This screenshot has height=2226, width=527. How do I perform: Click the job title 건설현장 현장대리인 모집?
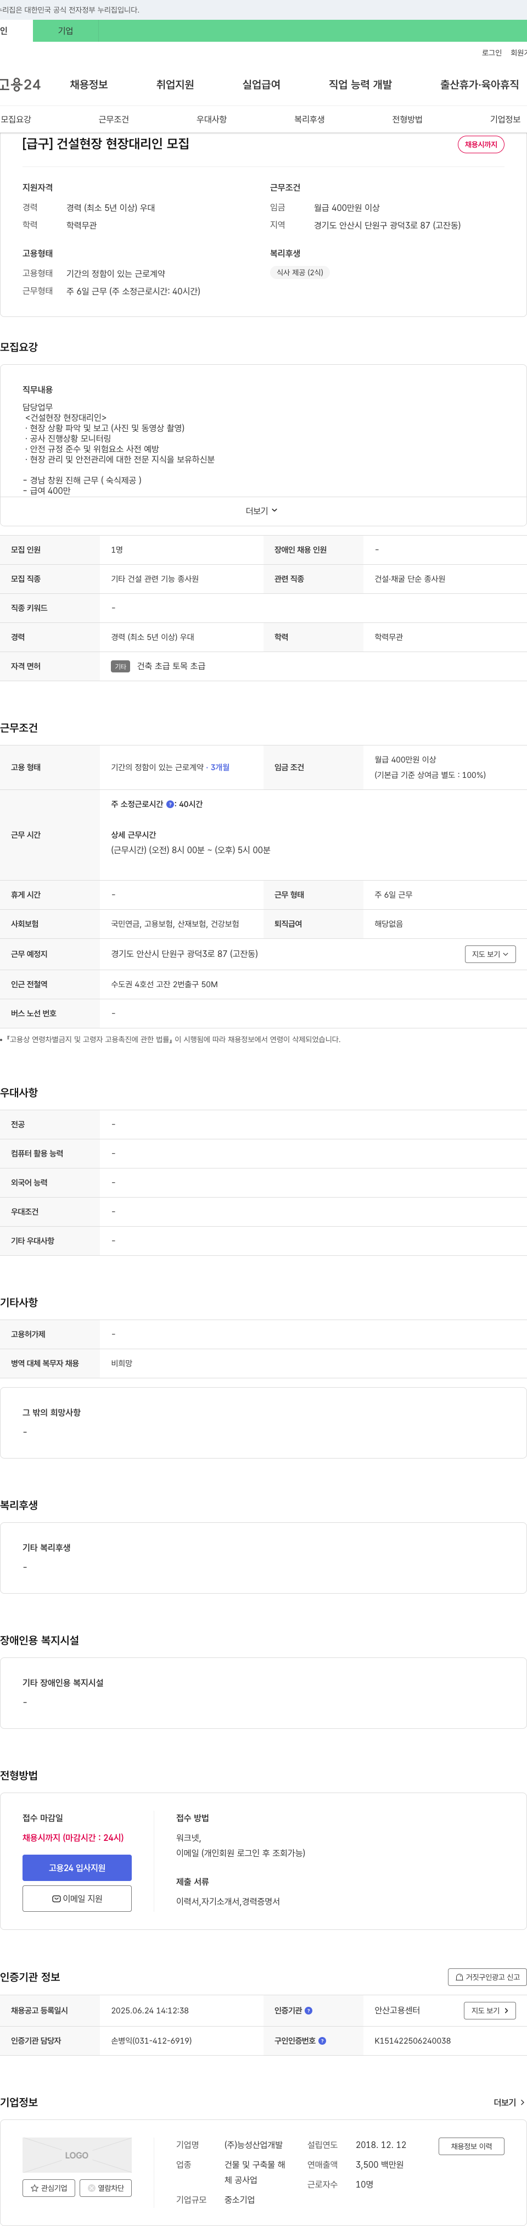click(x=105, y=143)
